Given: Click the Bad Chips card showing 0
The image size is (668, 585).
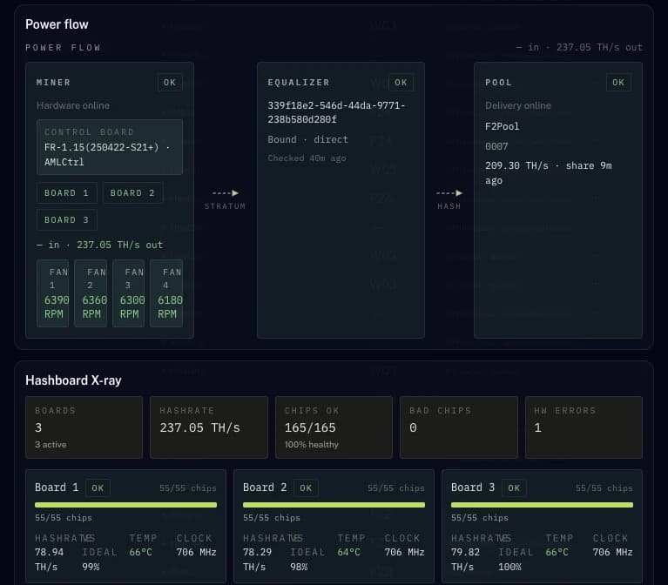Looking at the screenshot, I should [458, 427].
